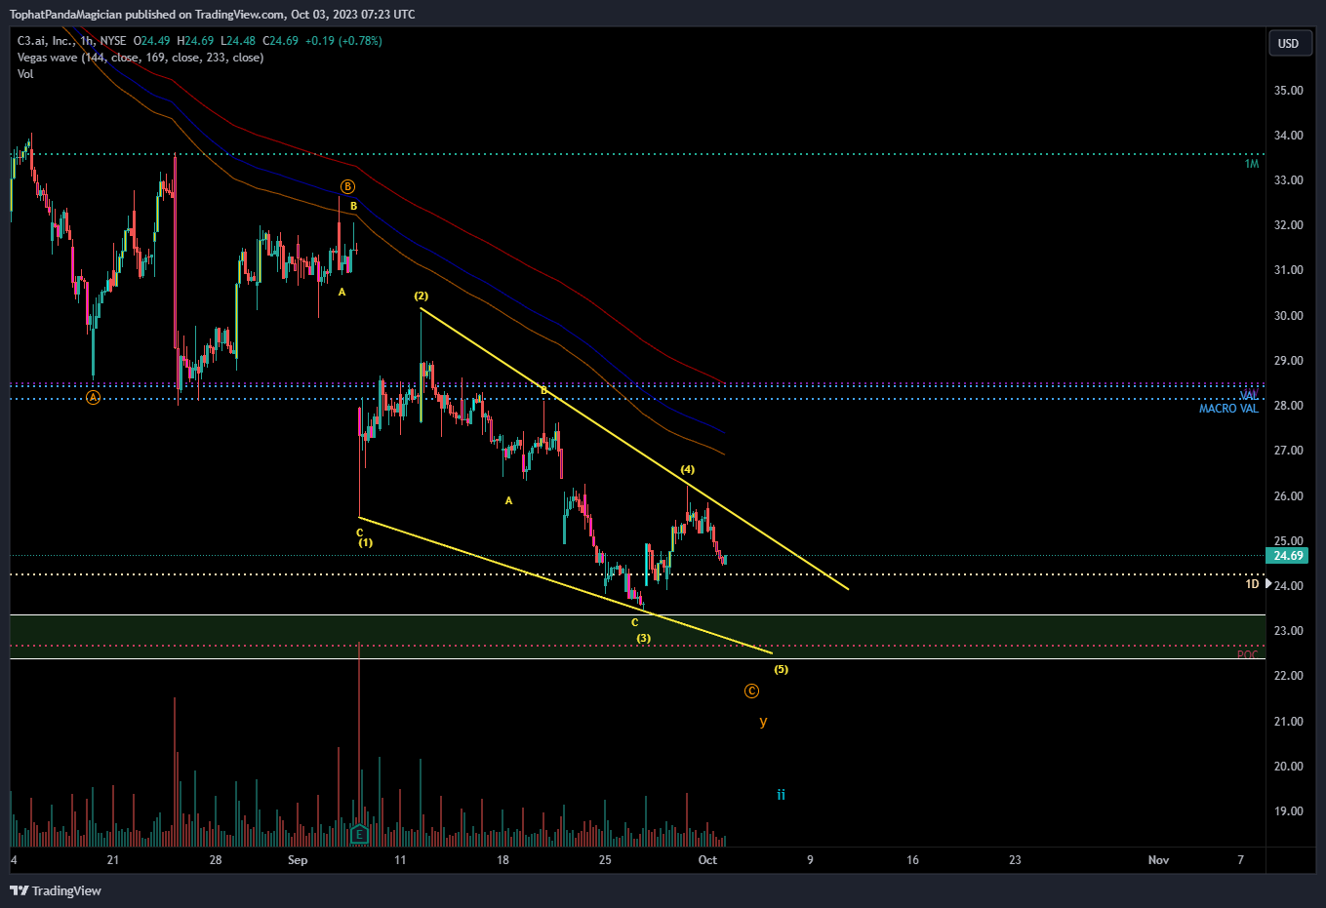This screenshot has height=908, width=1326.
Task: Select the current price label 24.69
Action: click(x=1288, y=556)
